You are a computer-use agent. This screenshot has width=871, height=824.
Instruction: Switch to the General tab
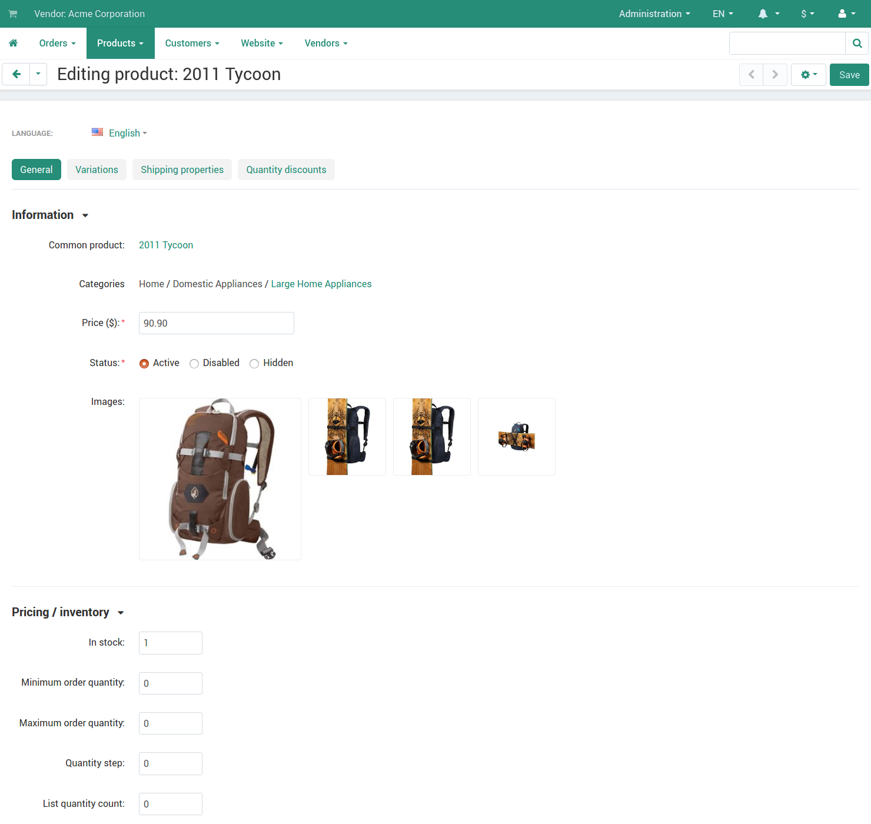[36, 170]
